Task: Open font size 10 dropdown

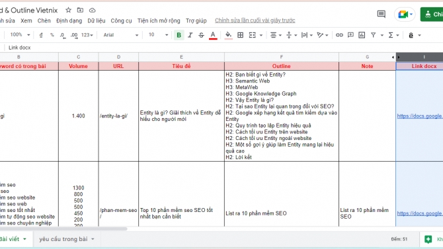Action: pos(158,35)
